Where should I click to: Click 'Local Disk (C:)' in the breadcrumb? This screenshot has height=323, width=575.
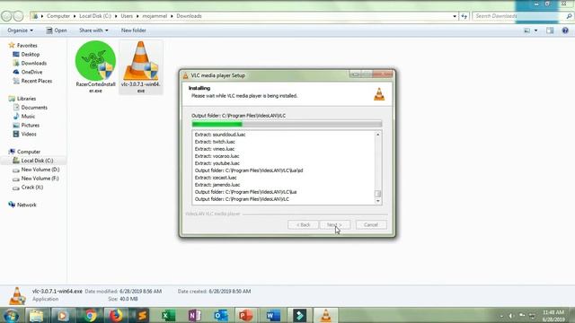95,16
